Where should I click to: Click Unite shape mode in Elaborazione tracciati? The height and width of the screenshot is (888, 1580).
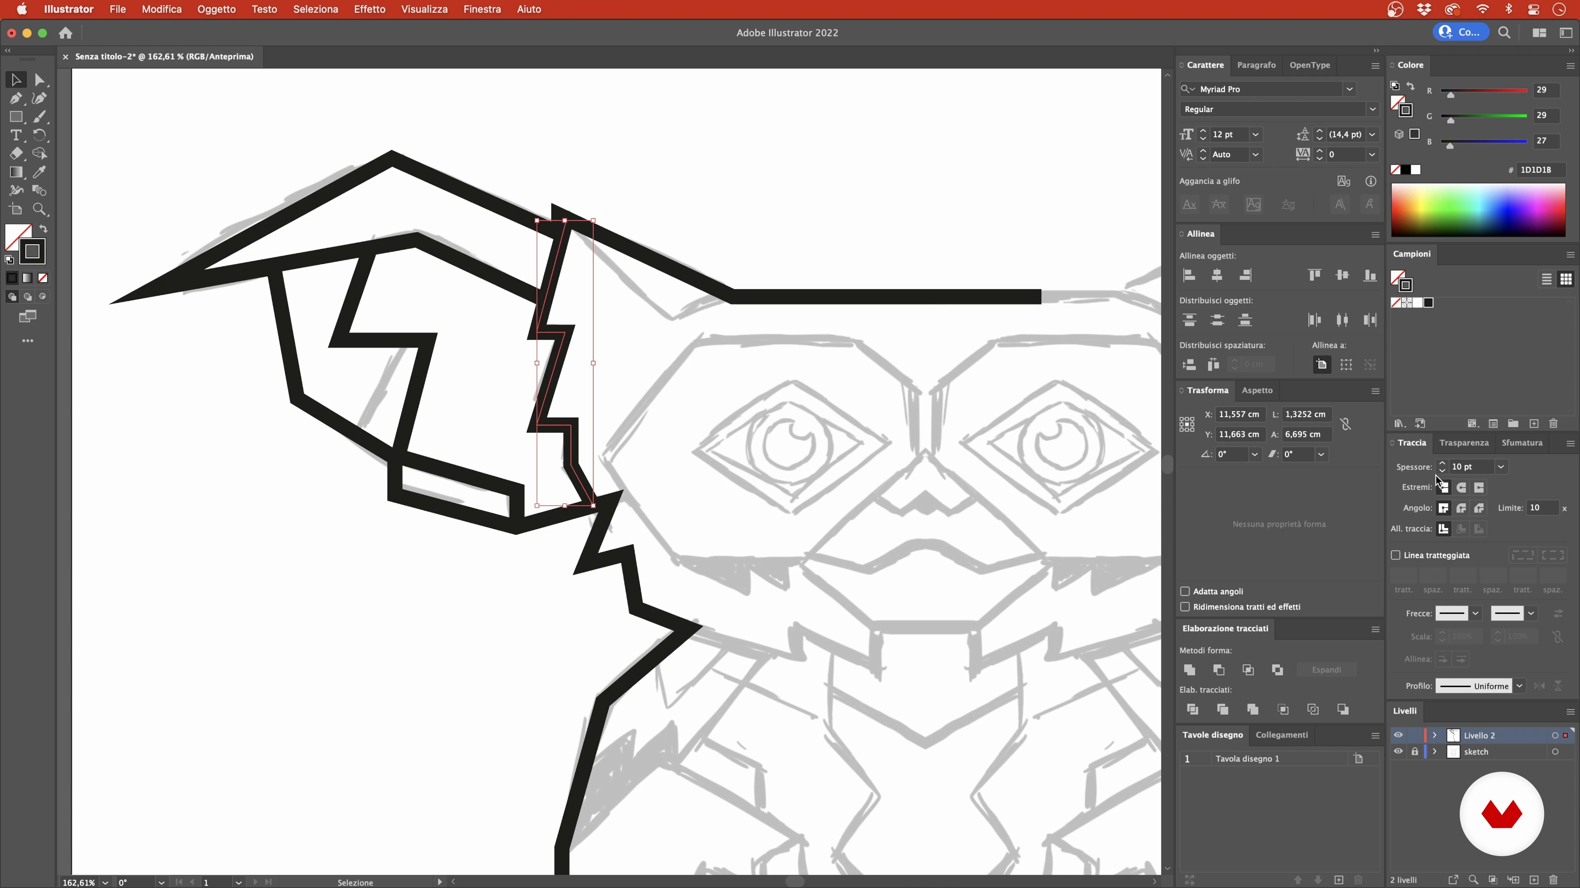coord(1190,670)
